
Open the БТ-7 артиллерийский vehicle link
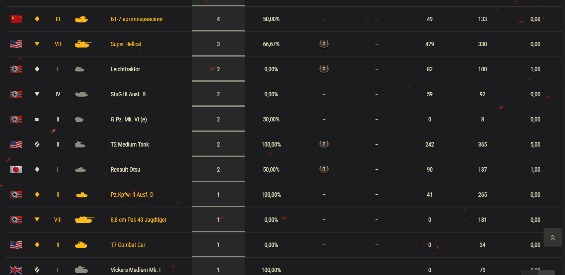tap(137, 19)
